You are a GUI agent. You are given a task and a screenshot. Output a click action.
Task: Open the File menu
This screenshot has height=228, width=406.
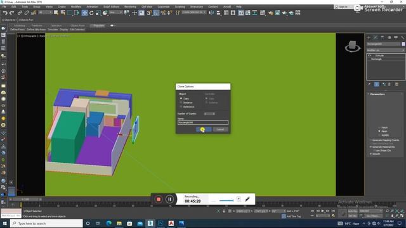(x=4, y=7)
